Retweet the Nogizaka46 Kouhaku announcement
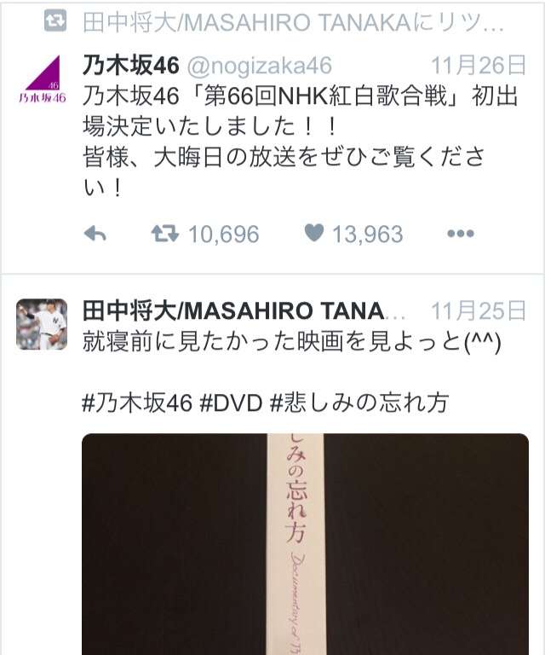 165,234
